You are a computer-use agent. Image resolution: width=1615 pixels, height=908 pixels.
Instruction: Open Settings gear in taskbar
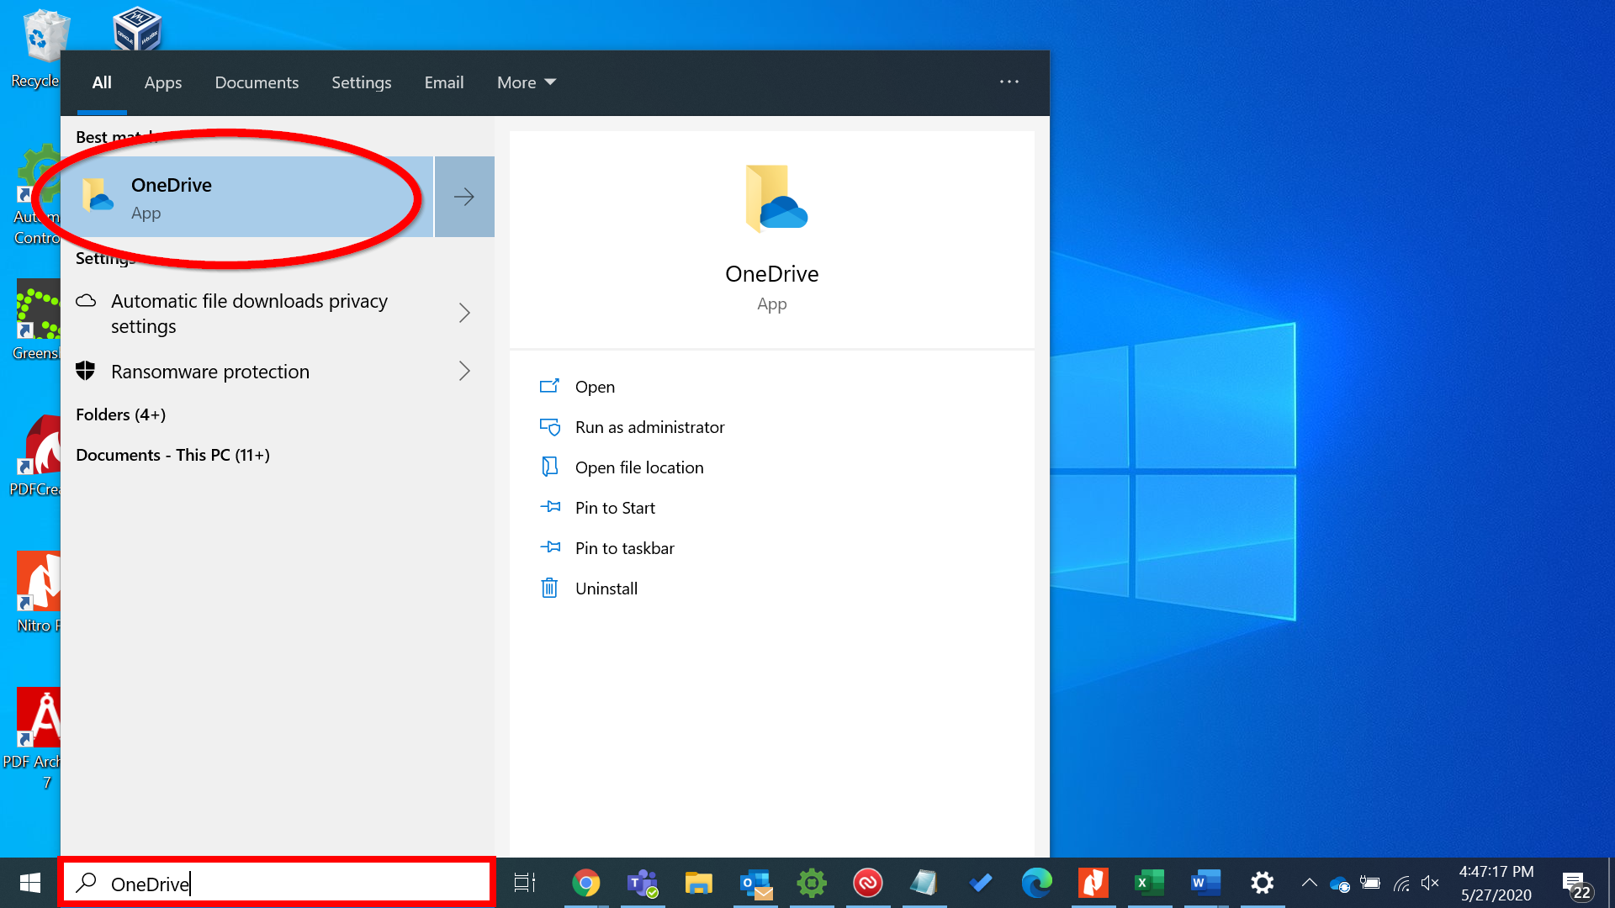point(1262,883)
